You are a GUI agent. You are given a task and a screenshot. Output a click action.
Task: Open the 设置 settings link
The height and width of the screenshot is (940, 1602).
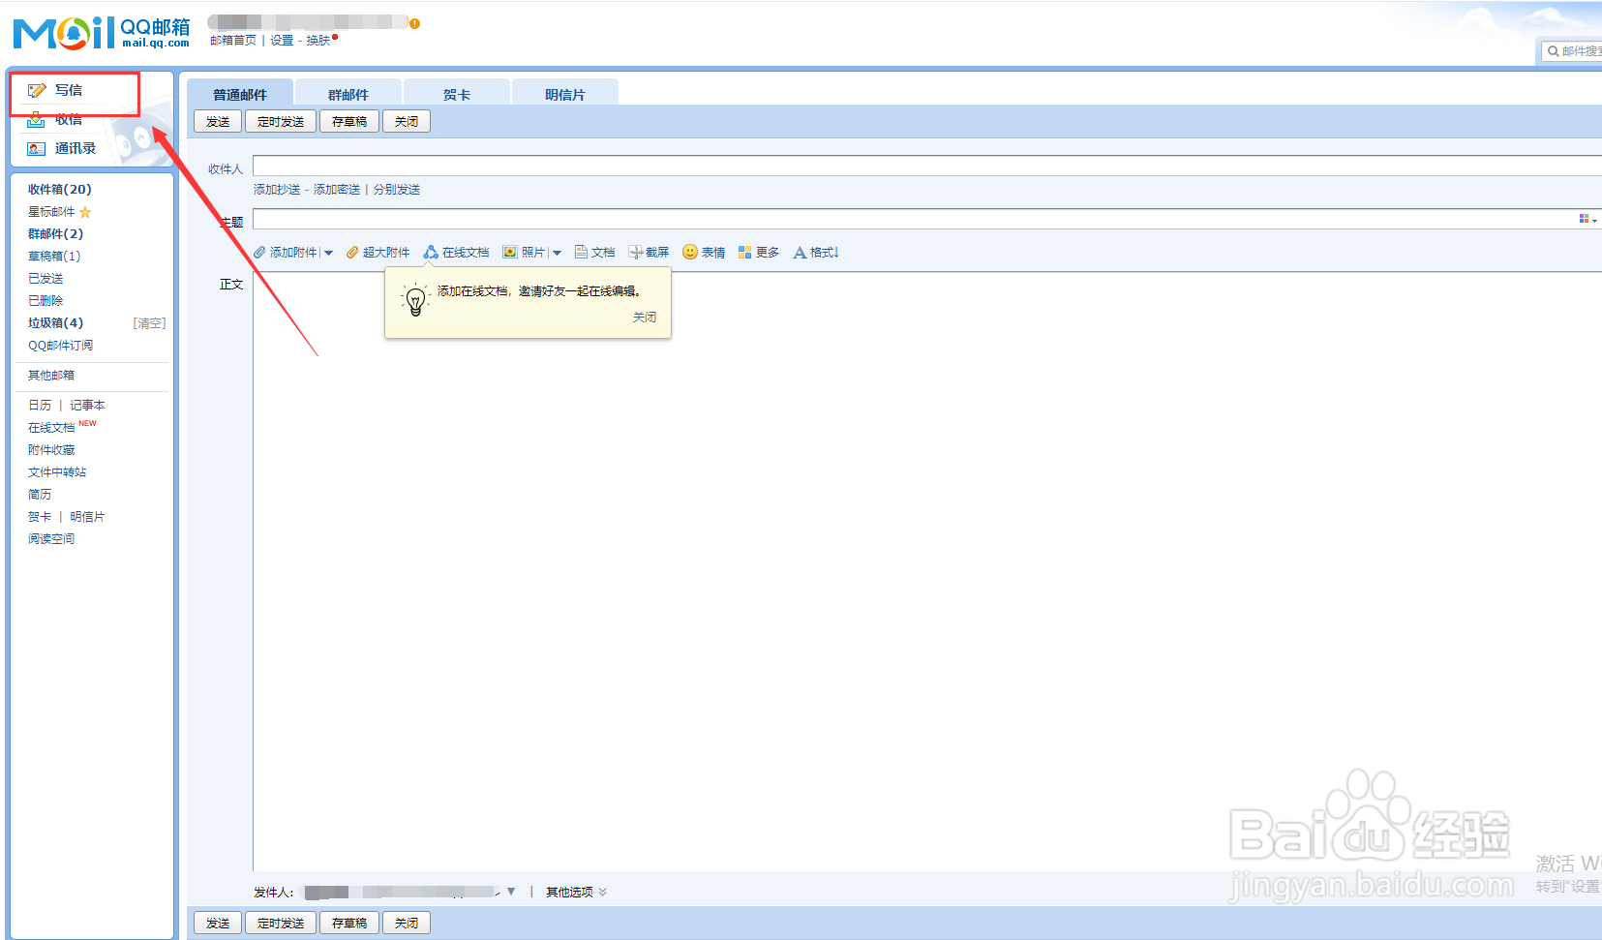(282, 41)
